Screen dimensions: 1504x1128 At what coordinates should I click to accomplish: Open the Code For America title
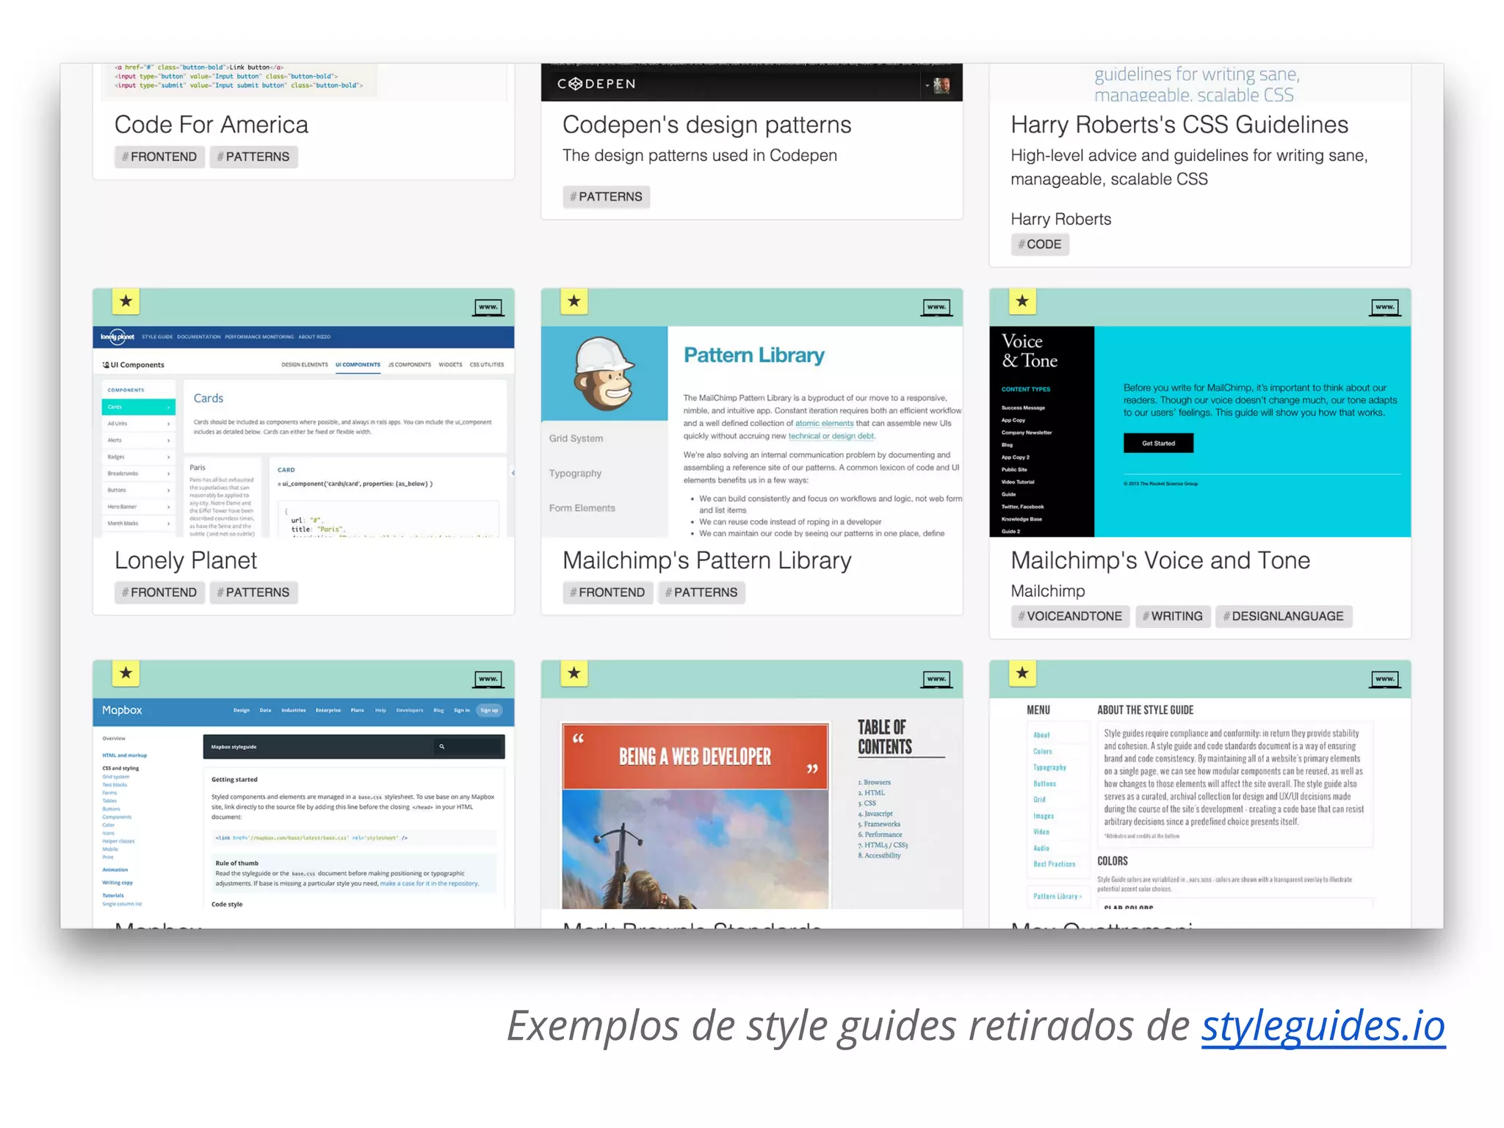(211, 124)
